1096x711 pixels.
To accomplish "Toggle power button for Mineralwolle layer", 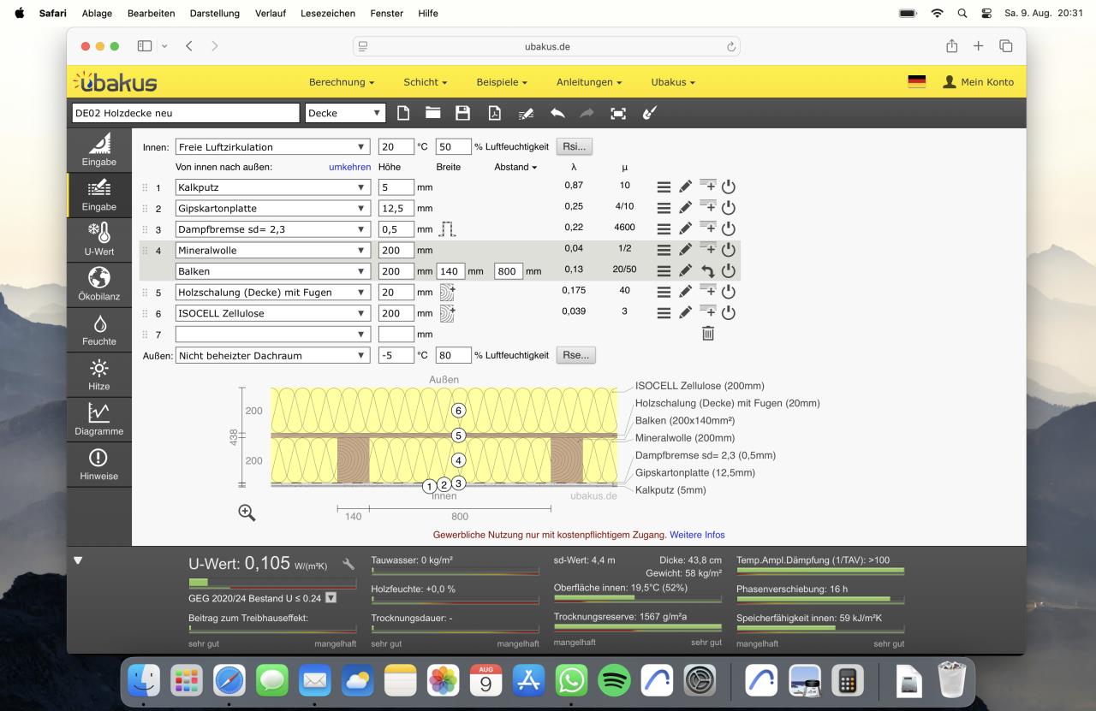I will (729, 250).
